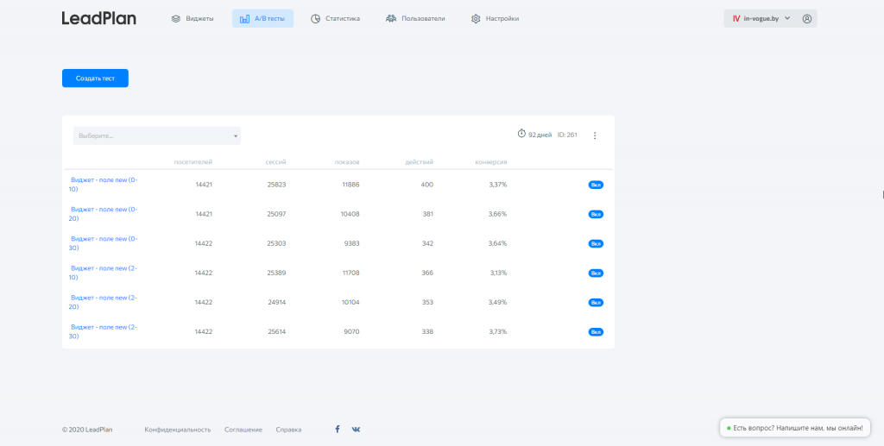Click the stopwatch icon beside 92 дней
This screenshot has width=884, height=446.
pyautogui.click(x=521, y=134)
